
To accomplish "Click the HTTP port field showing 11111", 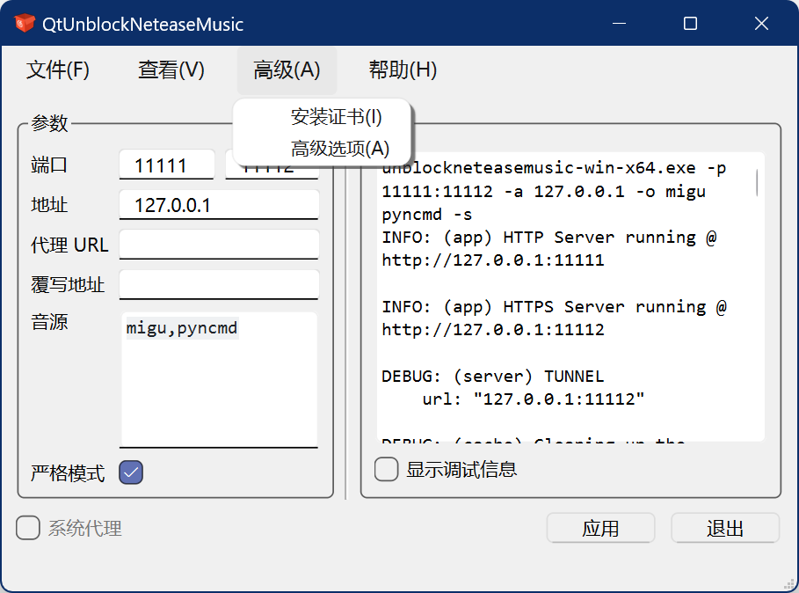I will tap(167, 165).
